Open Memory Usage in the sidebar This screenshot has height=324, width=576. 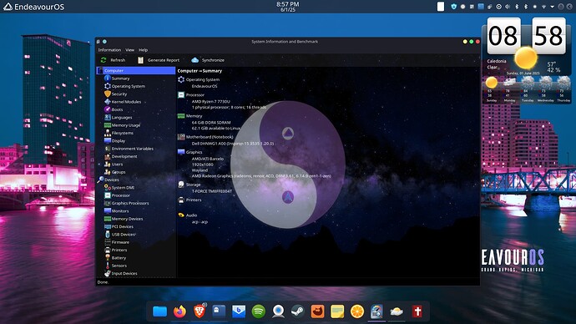coord(125,125)
